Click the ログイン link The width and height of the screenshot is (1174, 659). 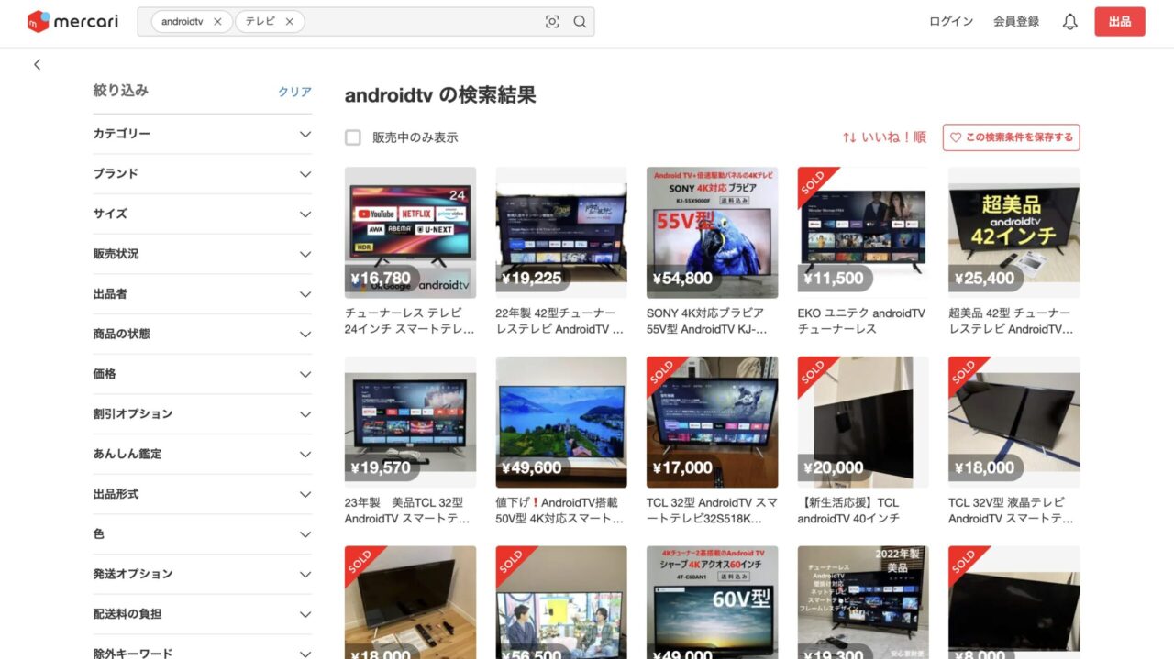[x=951, y=22]
